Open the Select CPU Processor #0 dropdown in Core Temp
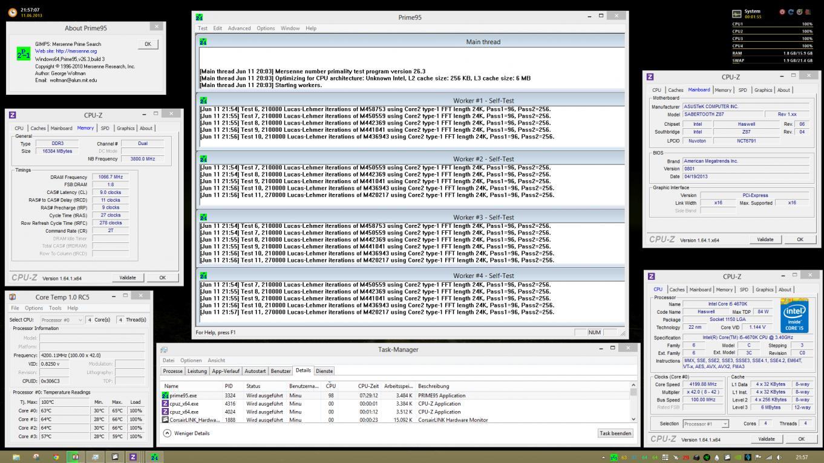824x463 pixels. tap(62, 320)
